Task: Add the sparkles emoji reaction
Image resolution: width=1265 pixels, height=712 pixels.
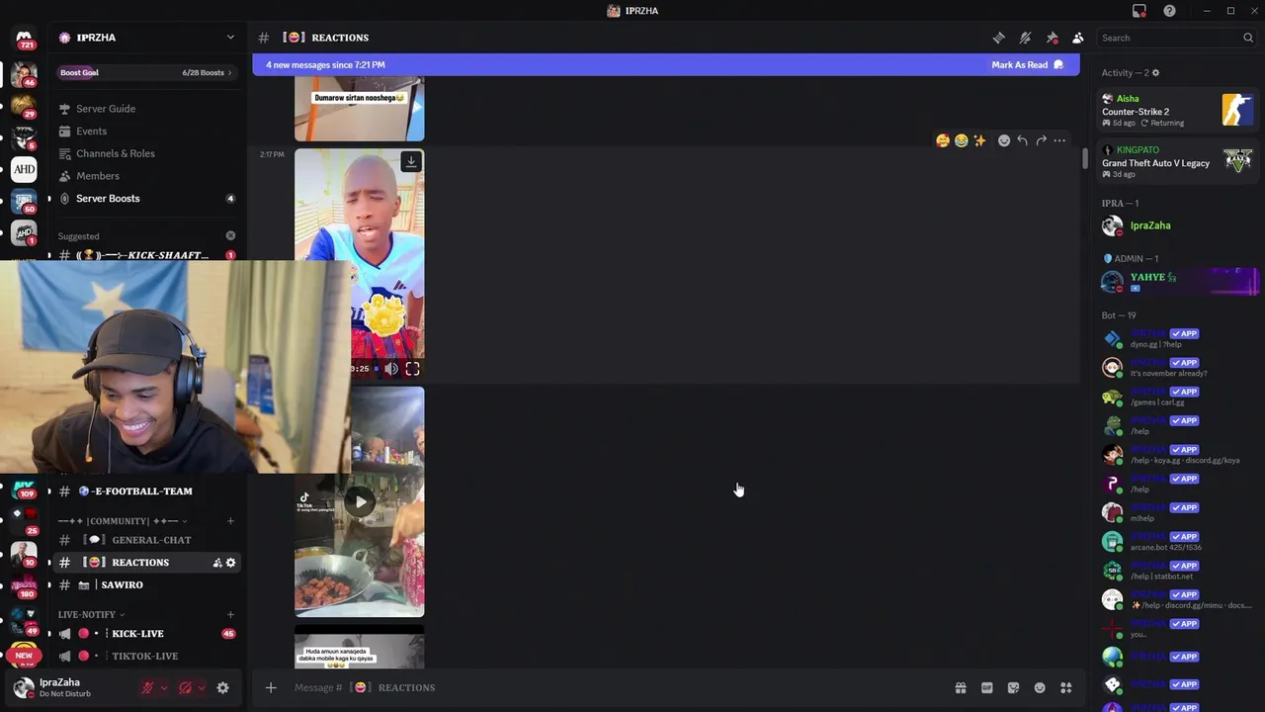Action: (x=979, y=140)
